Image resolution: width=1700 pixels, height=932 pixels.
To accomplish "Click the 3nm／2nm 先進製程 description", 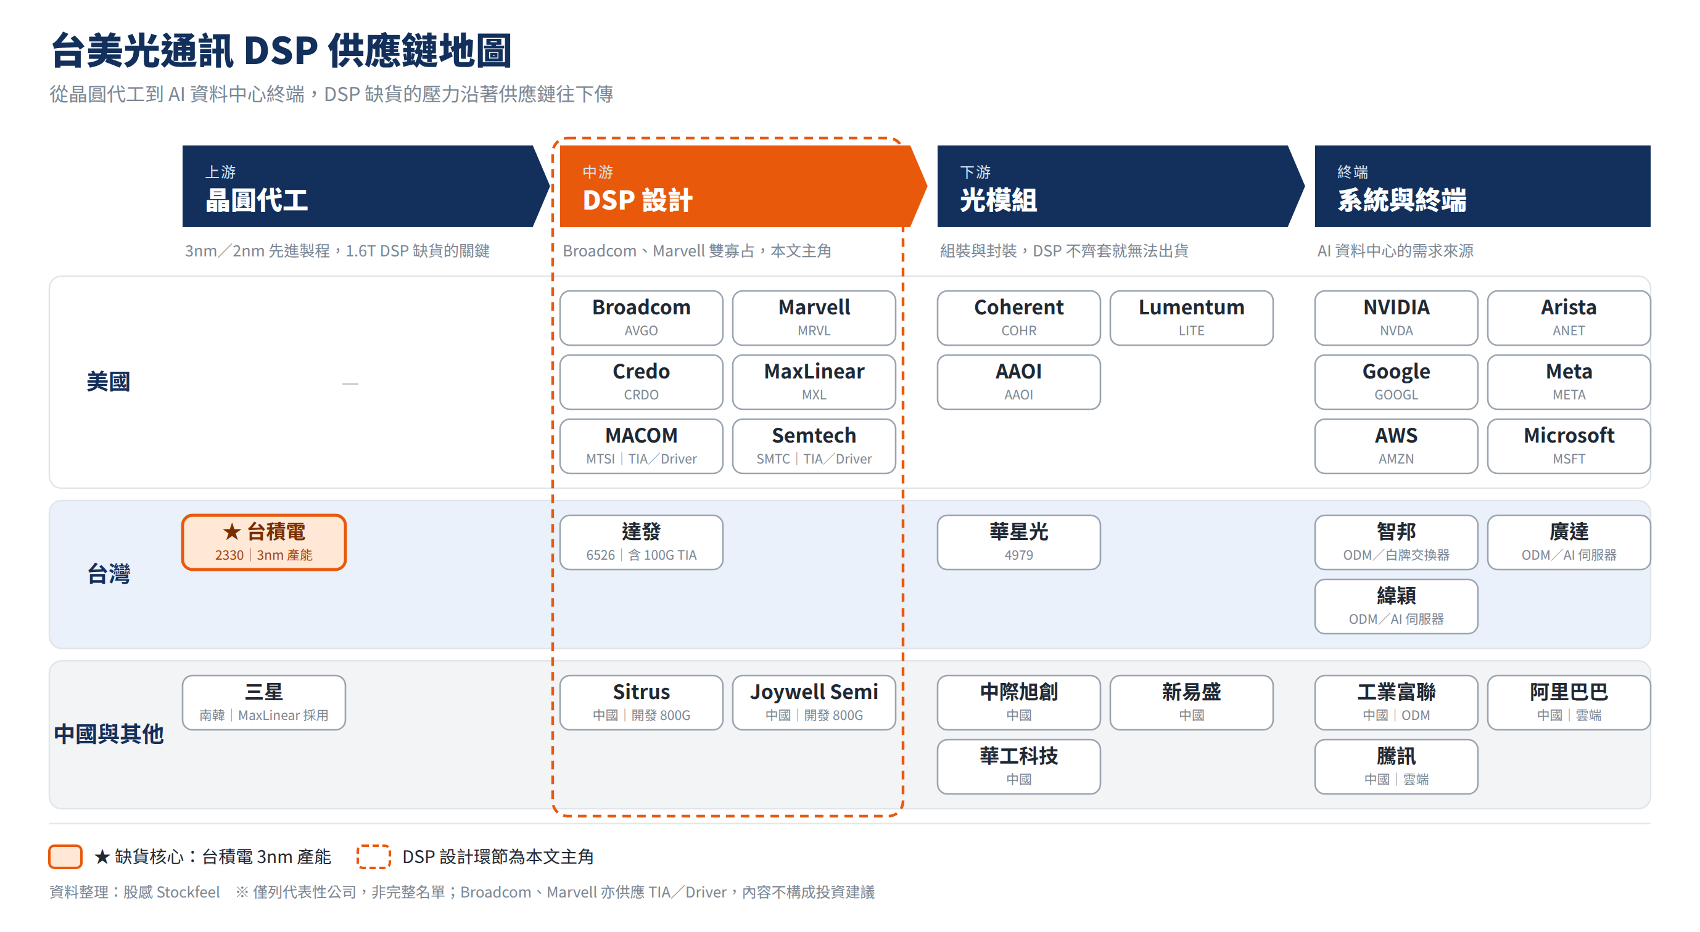I will click(x=337, y=251).
